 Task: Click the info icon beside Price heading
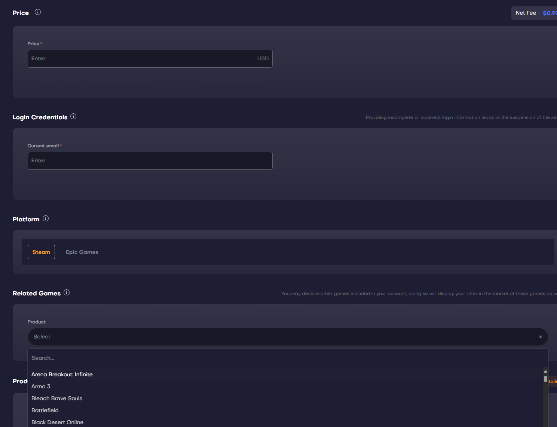[x=38, y=12]
